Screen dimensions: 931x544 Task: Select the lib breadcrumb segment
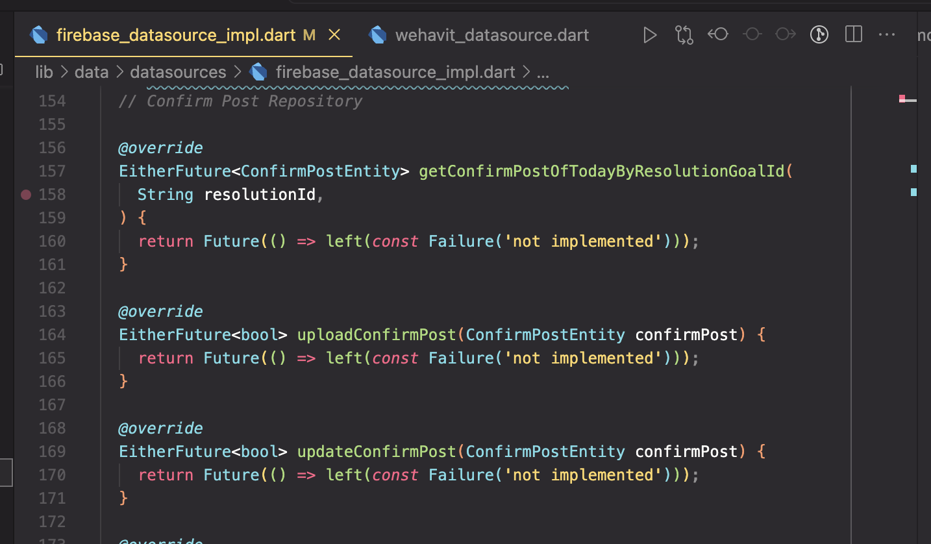coord(44,72)
